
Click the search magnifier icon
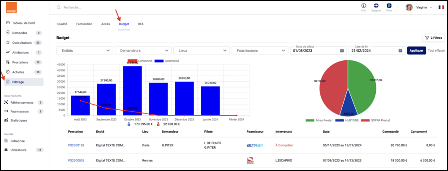(x=59, y=8)
